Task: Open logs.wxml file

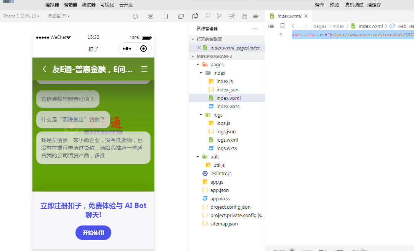Action: [x=227, y=140]
